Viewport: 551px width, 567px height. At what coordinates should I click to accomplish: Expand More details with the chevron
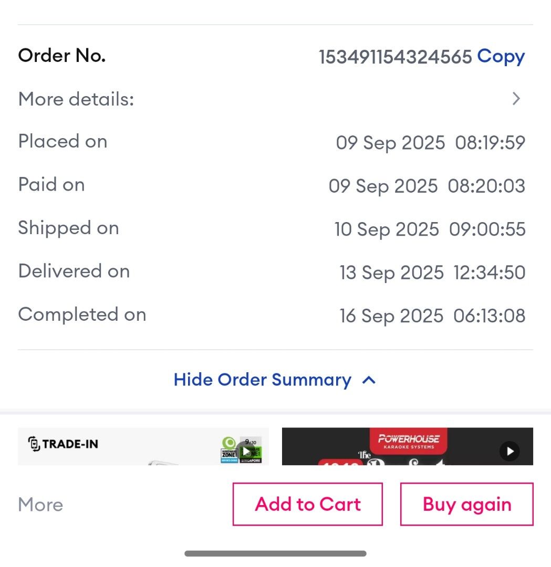tap(516, 99)
